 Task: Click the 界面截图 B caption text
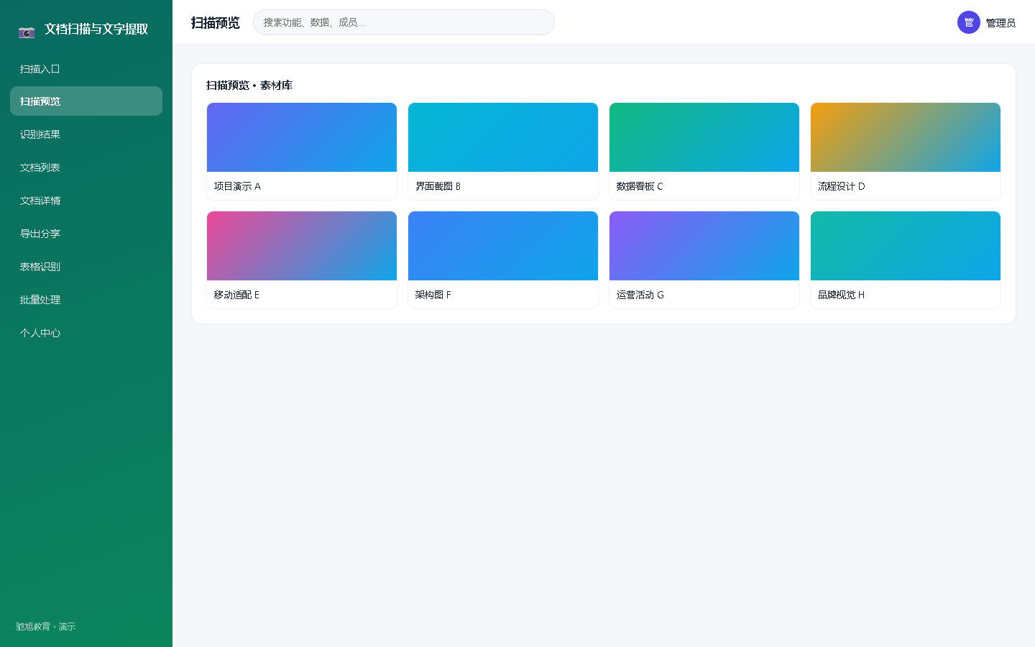pyautogui.click(x=438, y=186)
